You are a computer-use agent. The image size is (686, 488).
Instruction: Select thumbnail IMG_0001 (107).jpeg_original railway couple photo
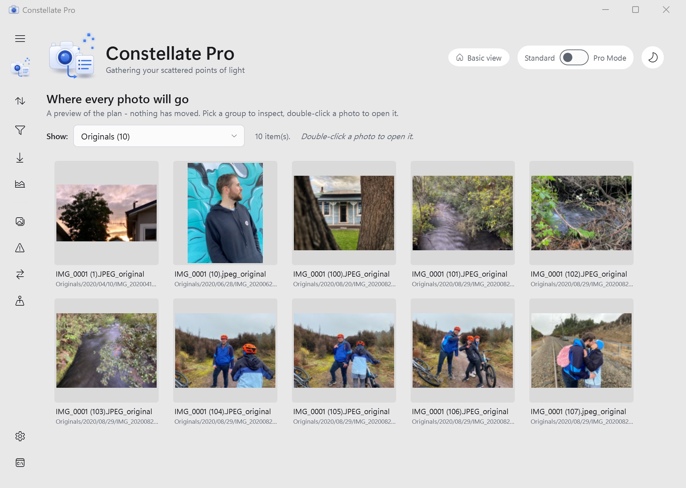581,351
